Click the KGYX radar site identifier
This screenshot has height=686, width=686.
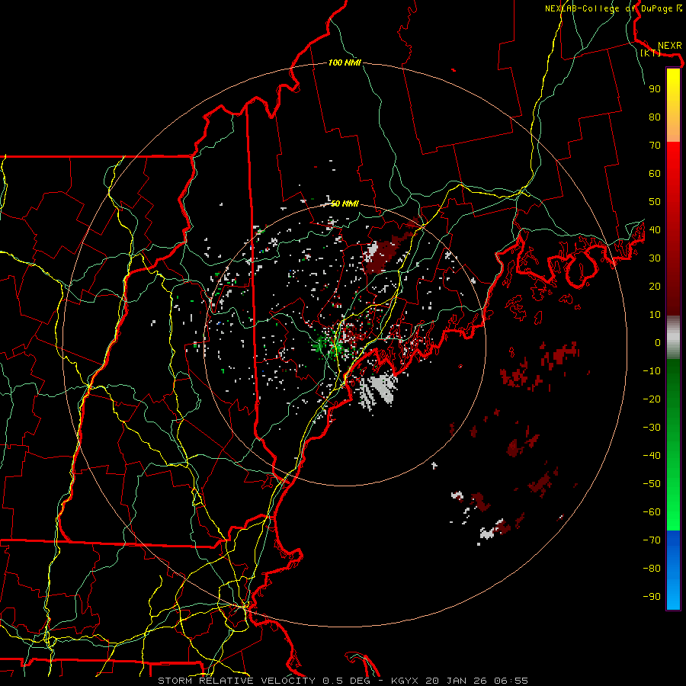tap(406, 681)
